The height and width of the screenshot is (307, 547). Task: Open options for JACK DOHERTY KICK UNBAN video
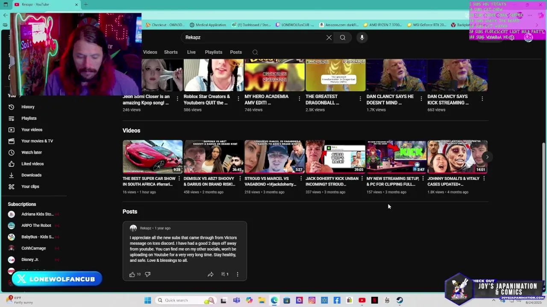(362, 179)
